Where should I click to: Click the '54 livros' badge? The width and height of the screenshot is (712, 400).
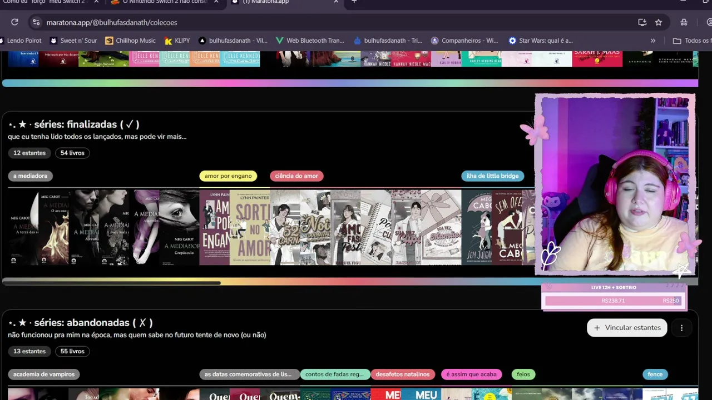[72, 153]
